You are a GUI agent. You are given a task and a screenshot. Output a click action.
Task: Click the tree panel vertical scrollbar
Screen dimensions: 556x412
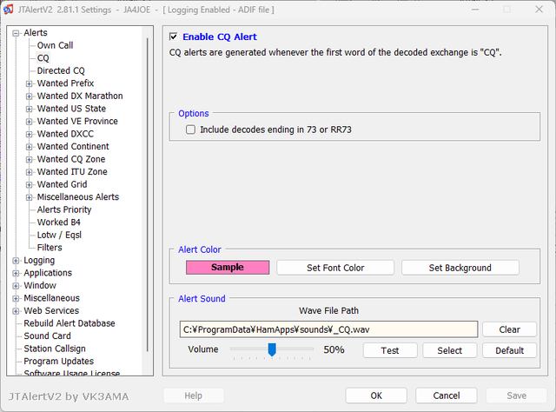pyautogui.click(x=148, y=196)
